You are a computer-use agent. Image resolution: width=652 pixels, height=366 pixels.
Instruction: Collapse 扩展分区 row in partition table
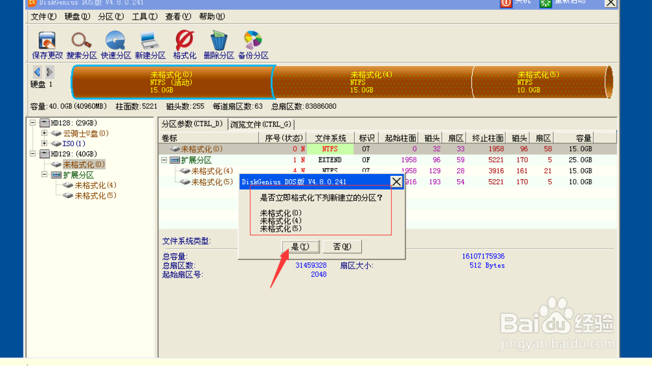(164, 160)
